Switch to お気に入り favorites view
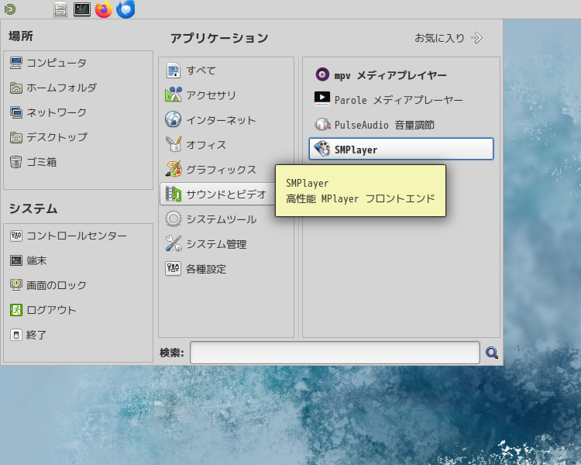This screenshot has width=581, height=465. 439,38
